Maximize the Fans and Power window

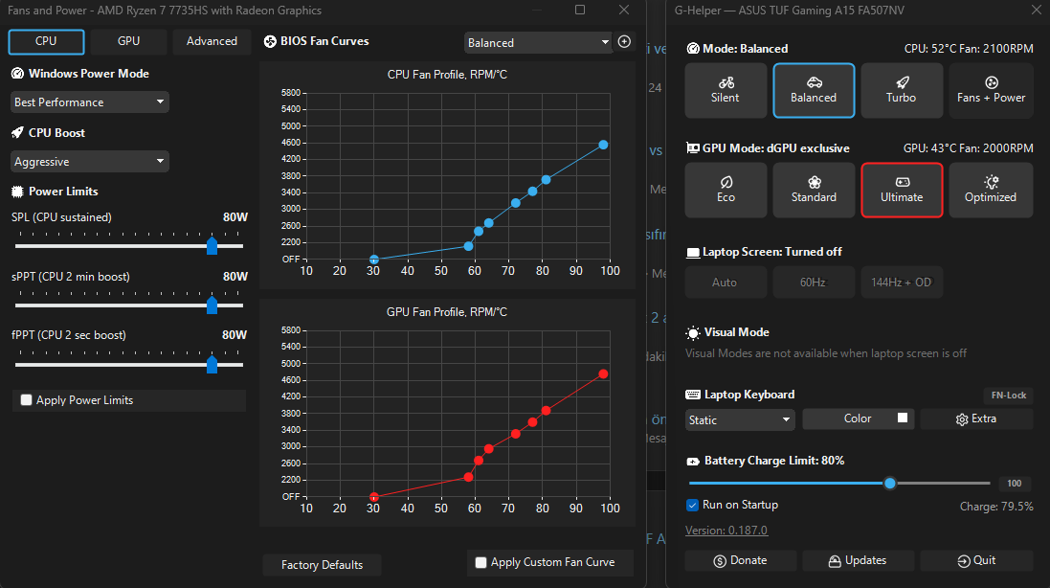tap(580, 10)
